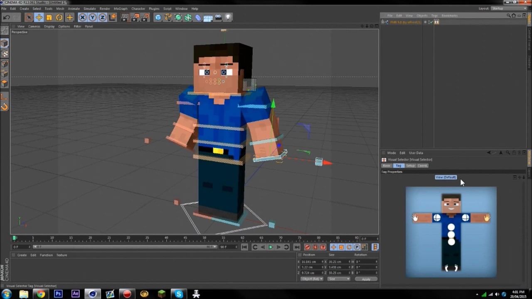532x299 pixels.
Task: Play the animation forward
Action: click(x=271, y=247)
